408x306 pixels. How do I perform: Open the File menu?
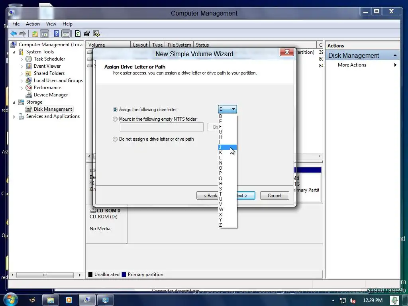[x=16, y=24]
